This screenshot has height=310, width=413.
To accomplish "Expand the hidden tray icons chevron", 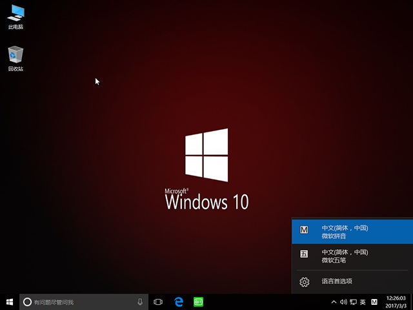I will tap(334, 302).
